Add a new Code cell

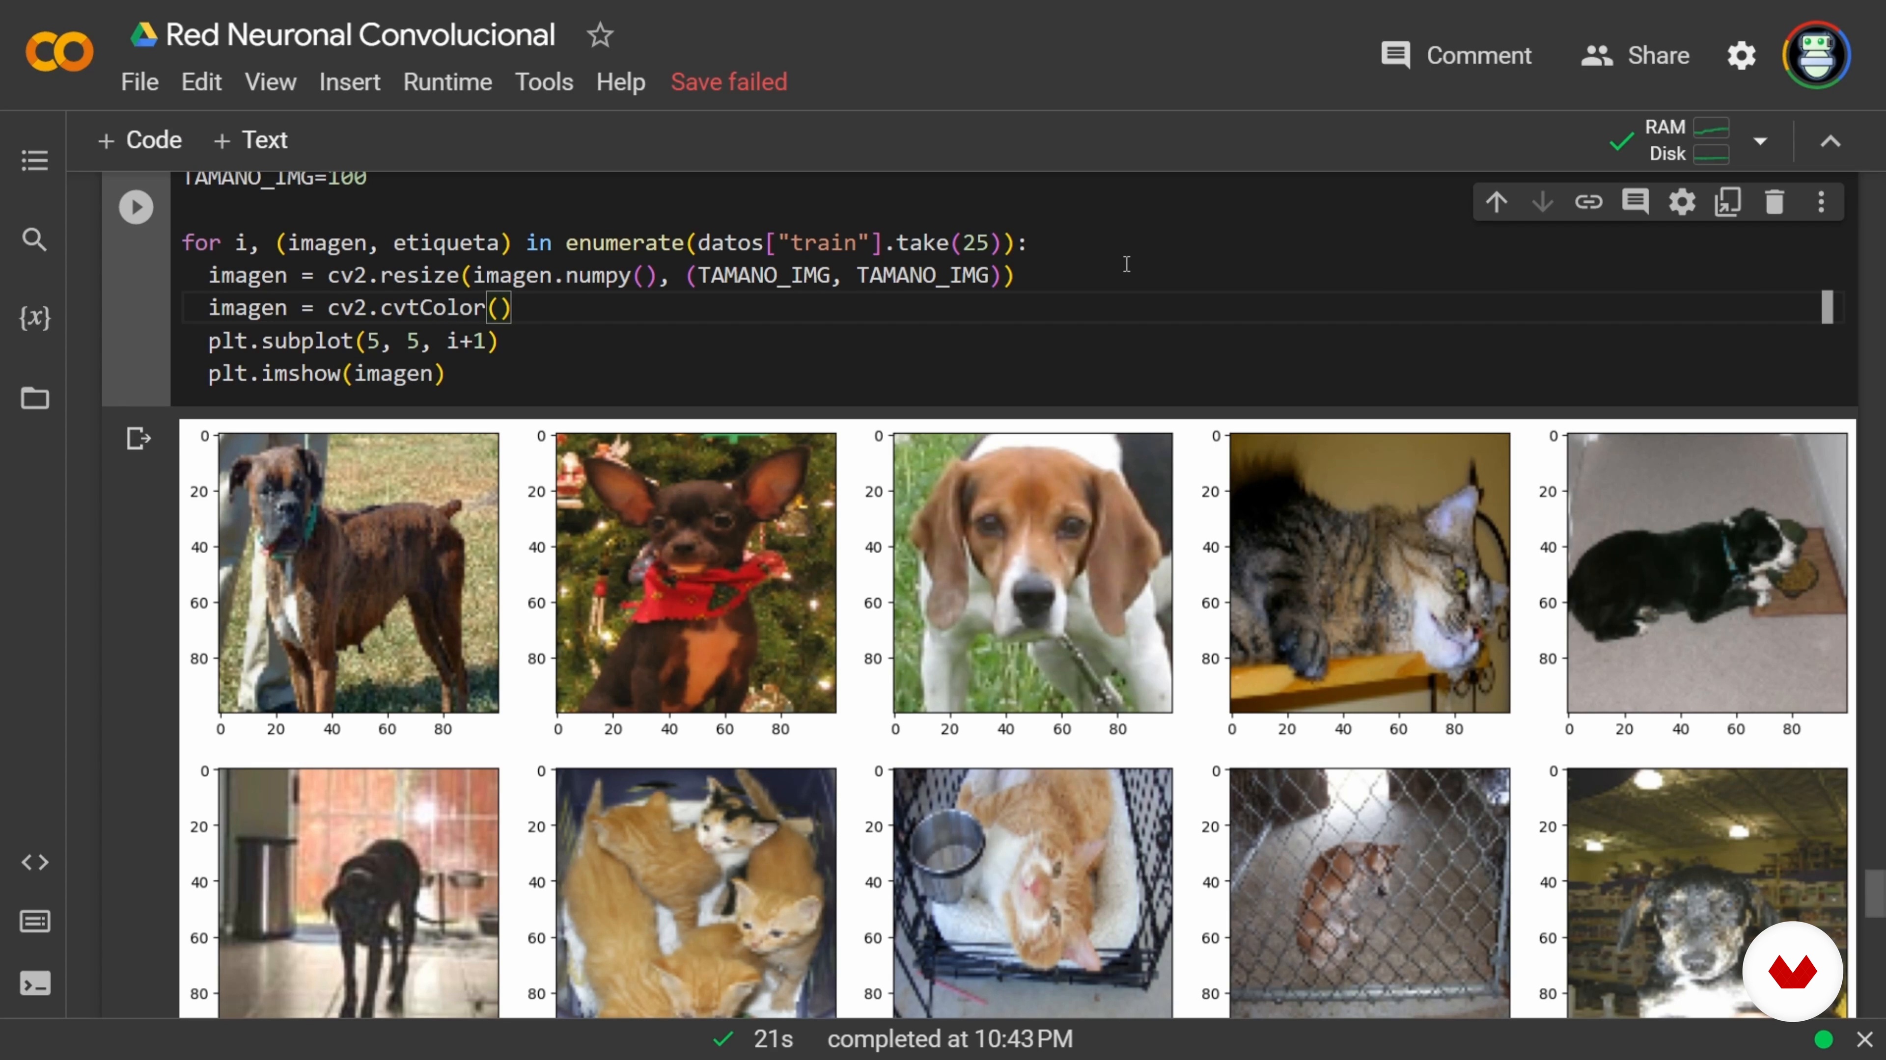point(139,140)
